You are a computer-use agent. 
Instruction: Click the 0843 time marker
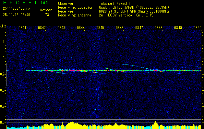click(61, 28)
